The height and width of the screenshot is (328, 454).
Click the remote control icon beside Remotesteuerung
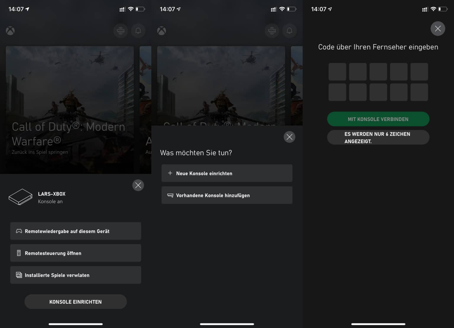click(19, 253)
